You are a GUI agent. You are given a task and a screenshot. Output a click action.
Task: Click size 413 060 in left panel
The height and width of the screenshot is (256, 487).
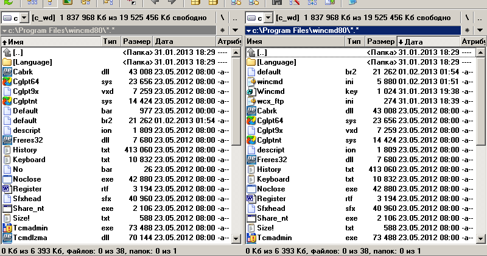pyautogui.click(x=139, y=150)
